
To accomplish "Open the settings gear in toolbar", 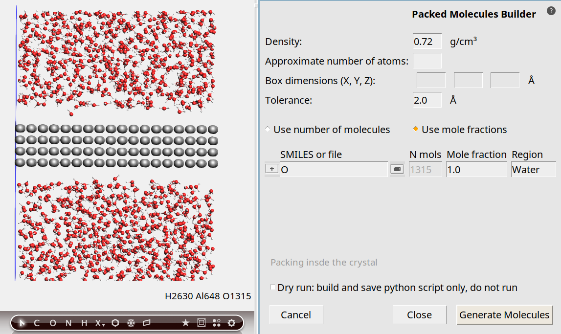I will [231, 323].
